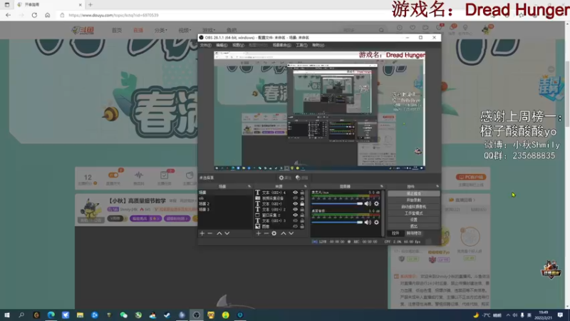Screen dimensions: 570x321
Task: Hide the 文本 (GDI+) 4 source
Action: coord(295,193)
